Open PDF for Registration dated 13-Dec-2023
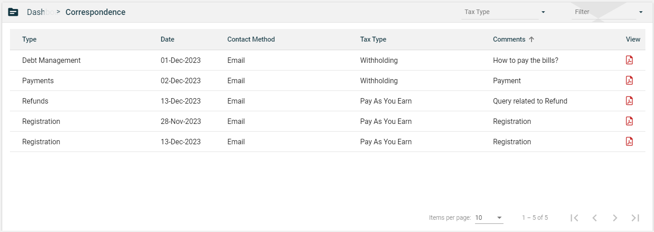Image resolution: width=654 pixels, height=232 pixels. point(629,142)
